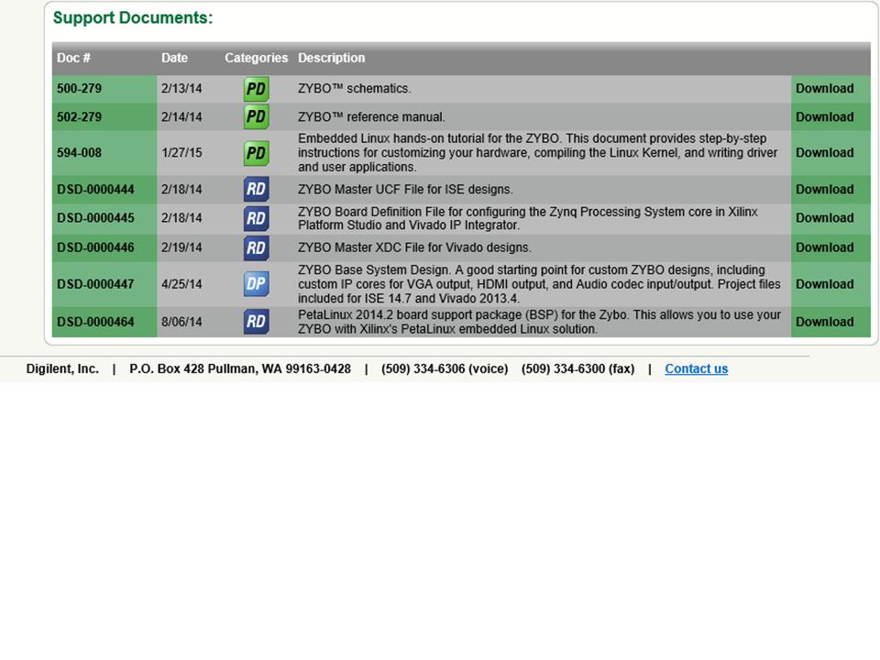This screenshot has width=880, height=660.
Task: Click the date 8/06/14
Action: [x=181, y=322]
